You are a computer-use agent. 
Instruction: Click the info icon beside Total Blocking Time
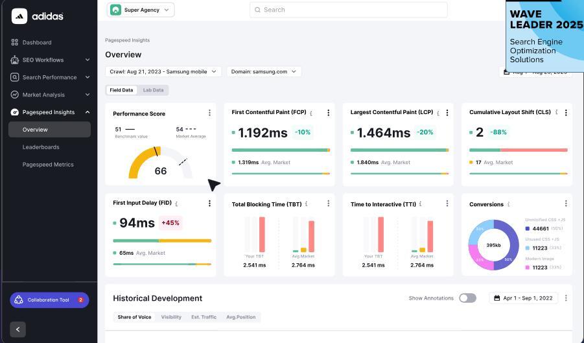pyautogui.click(x=306, y=204)
